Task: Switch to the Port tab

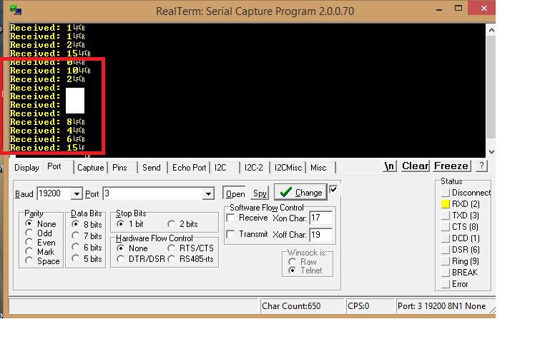Action: point(54,166)
